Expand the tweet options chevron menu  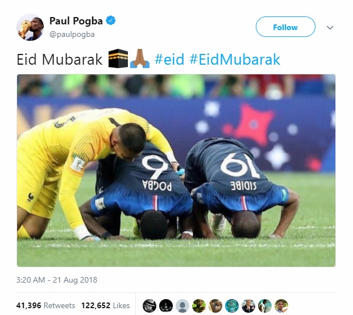[x=330, y=27]
